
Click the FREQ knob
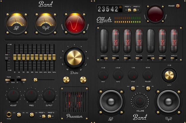pos(31,96)
